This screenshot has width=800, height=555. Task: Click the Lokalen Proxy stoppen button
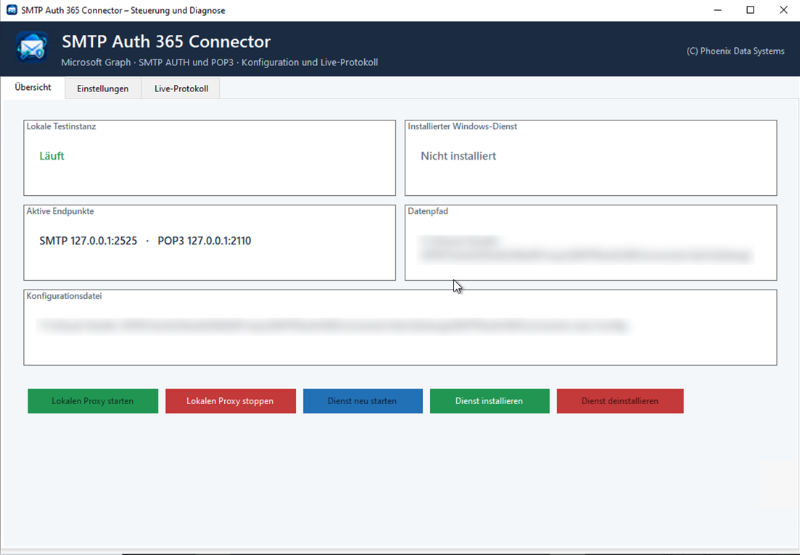point(230,401)
